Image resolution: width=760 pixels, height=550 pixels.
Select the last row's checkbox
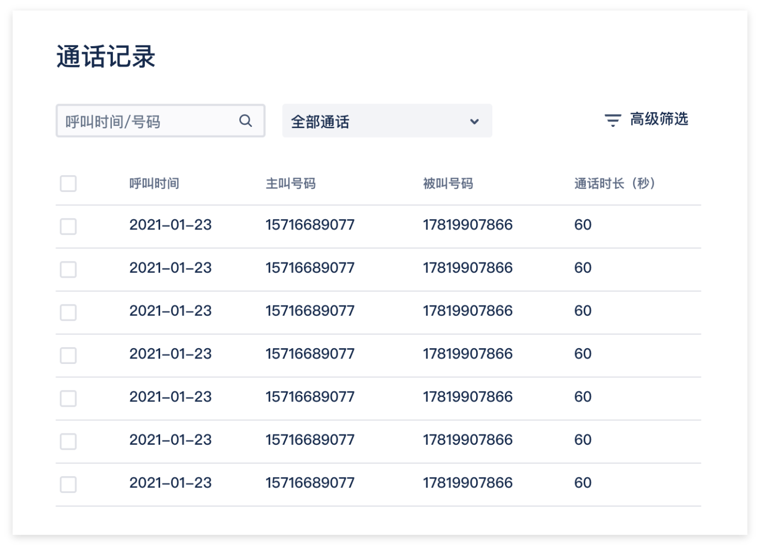click(x=68, y=484)
